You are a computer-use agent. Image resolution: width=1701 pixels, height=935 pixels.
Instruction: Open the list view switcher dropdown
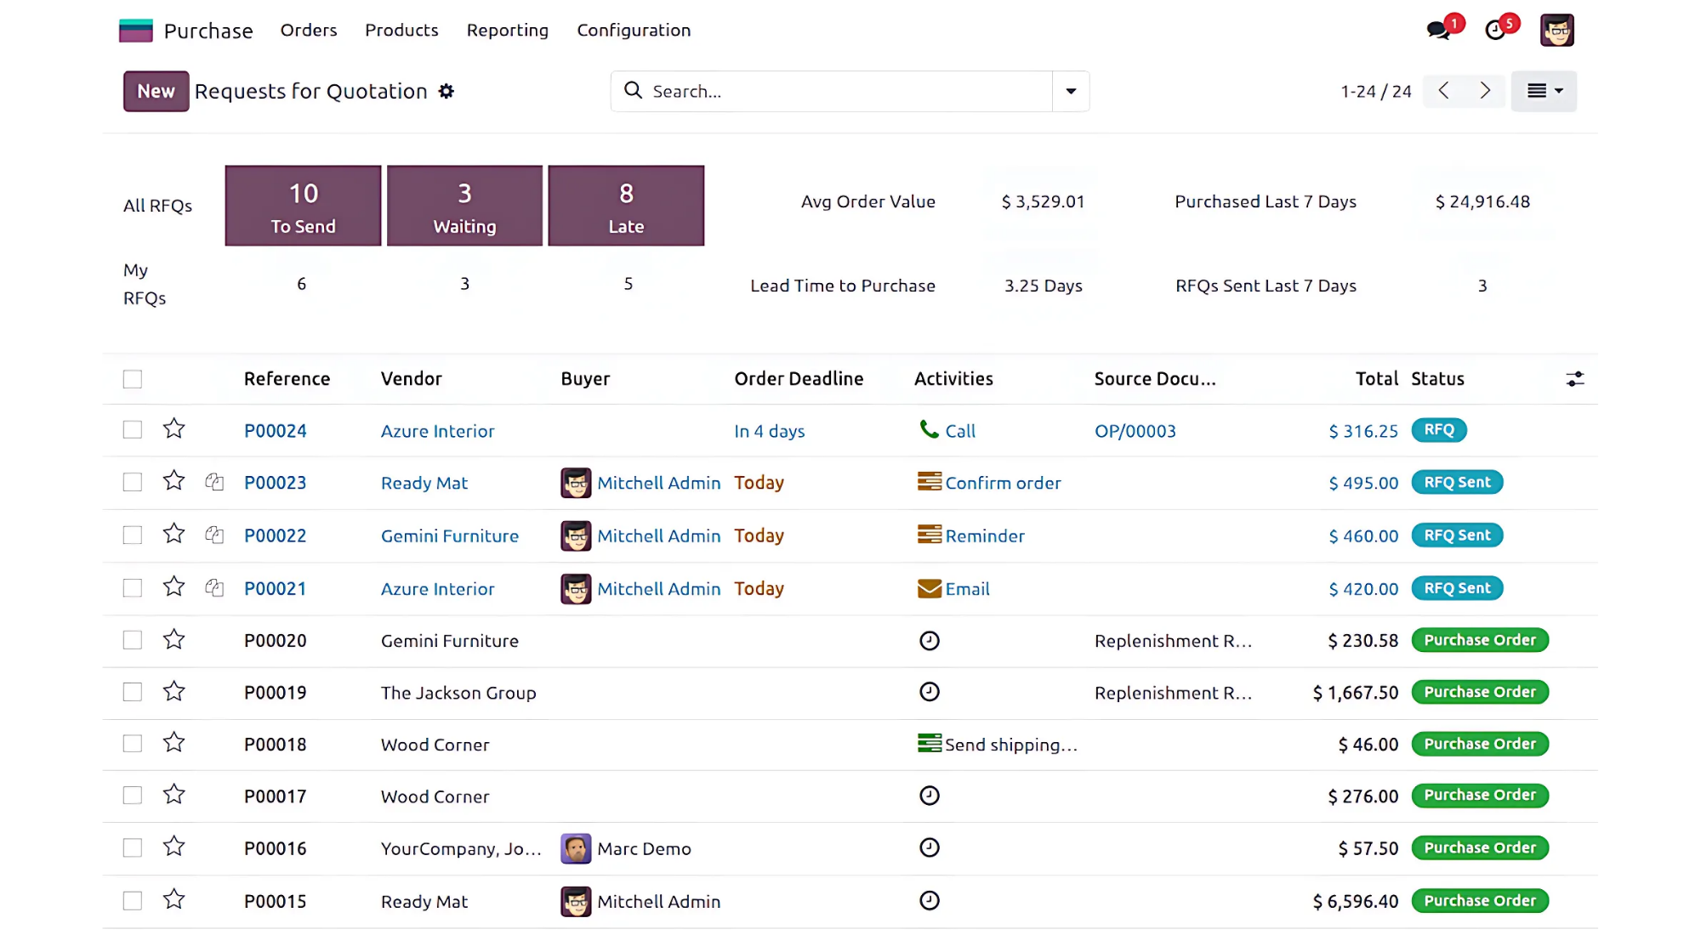[x=1544, y=91]
